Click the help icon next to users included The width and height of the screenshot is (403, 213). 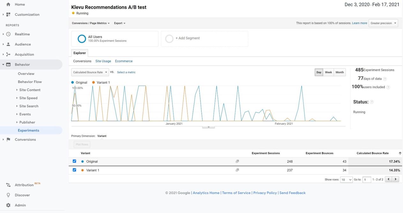coord(388,87)
